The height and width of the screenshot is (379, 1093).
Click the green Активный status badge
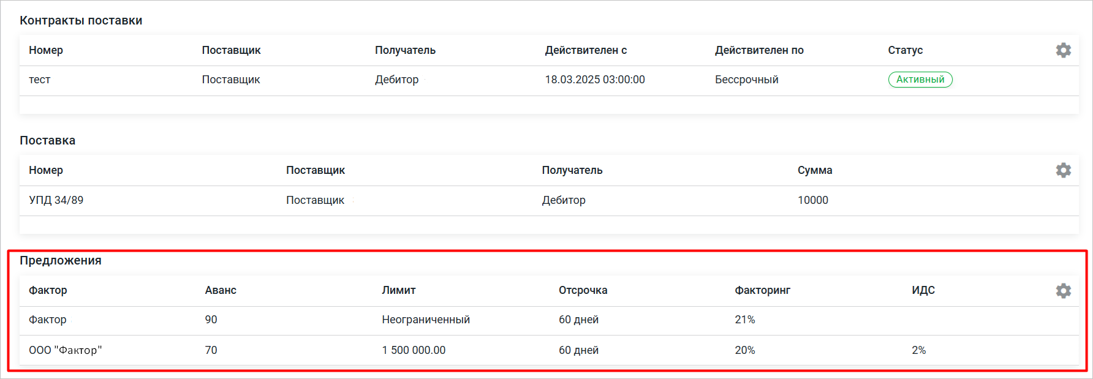920,80
